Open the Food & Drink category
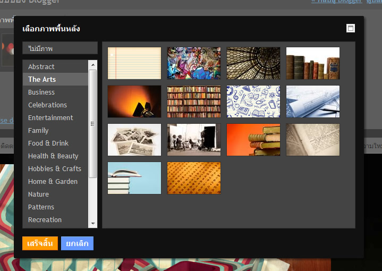Image resolution: width=382 pixels, height=271 pixels. pos(48,143)
